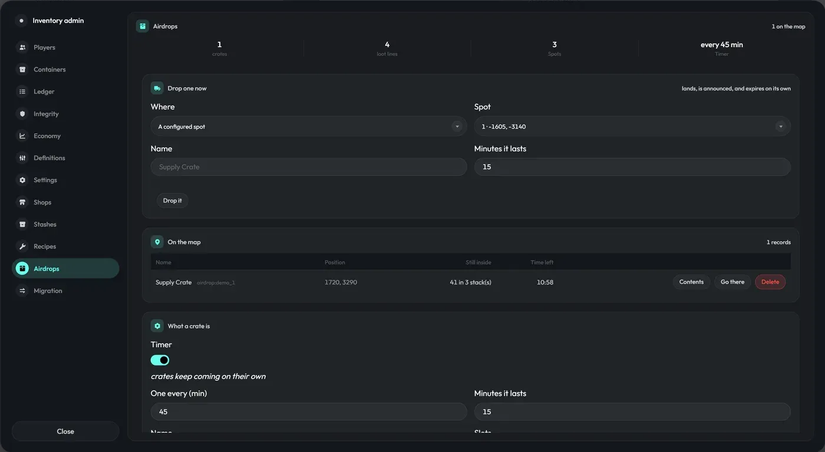825x452 pixels.
Task: Focus the Name field with Supply Crate placeholder
Action: [x=309, y=167]
